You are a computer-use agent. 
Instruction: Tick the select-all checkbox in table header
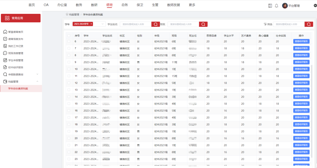pos(69,36)
